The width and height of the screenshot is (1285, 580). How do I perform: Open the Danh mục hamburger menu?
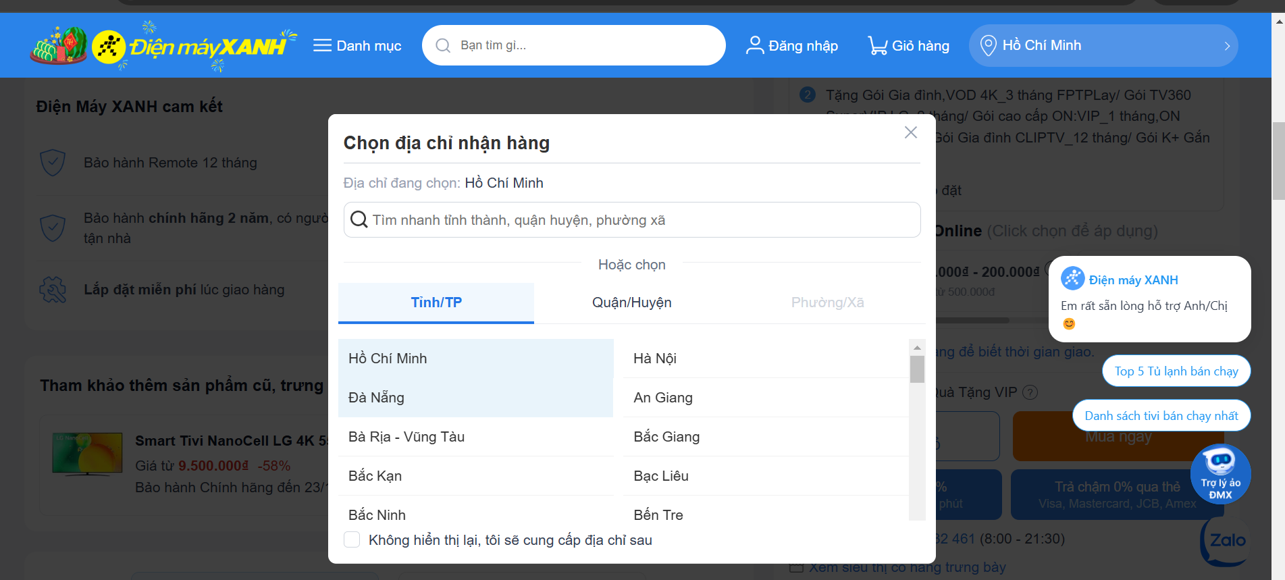[357, 46]
